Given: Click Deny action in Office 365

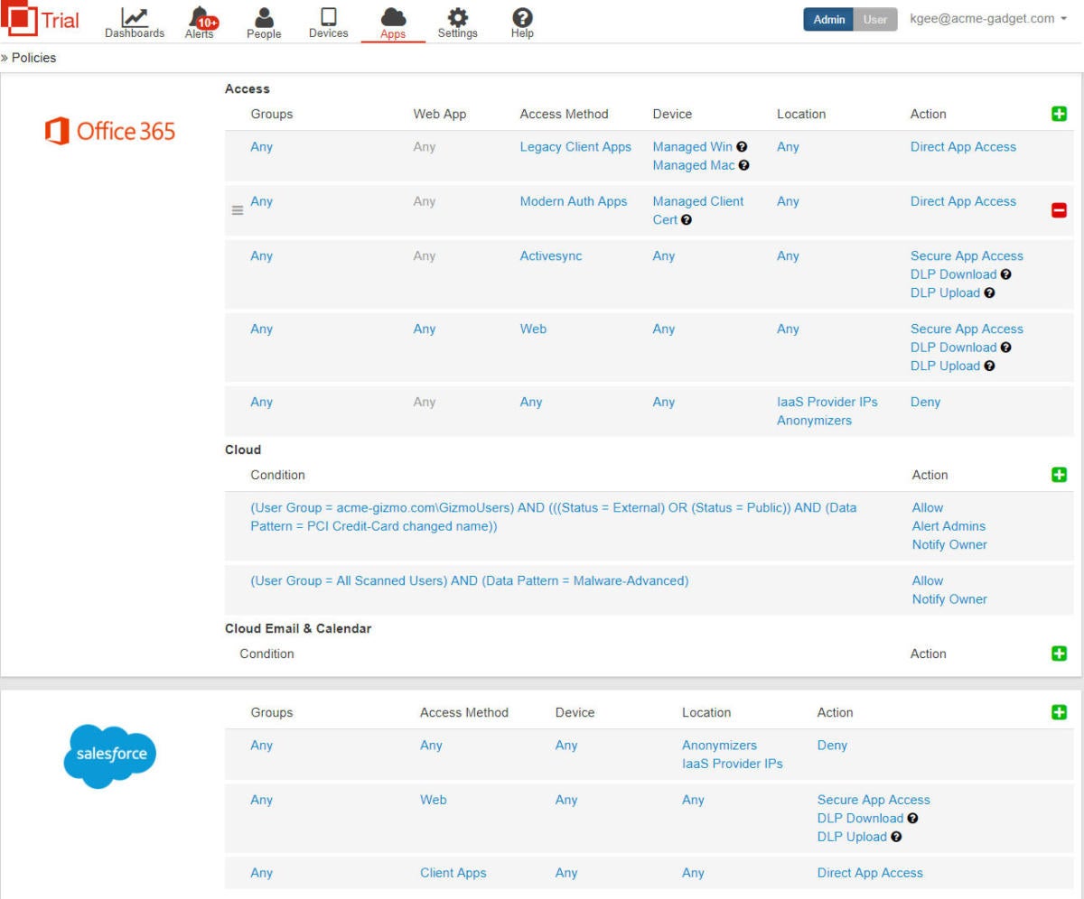Looking at the screenshot, I should tap(925, 403).
